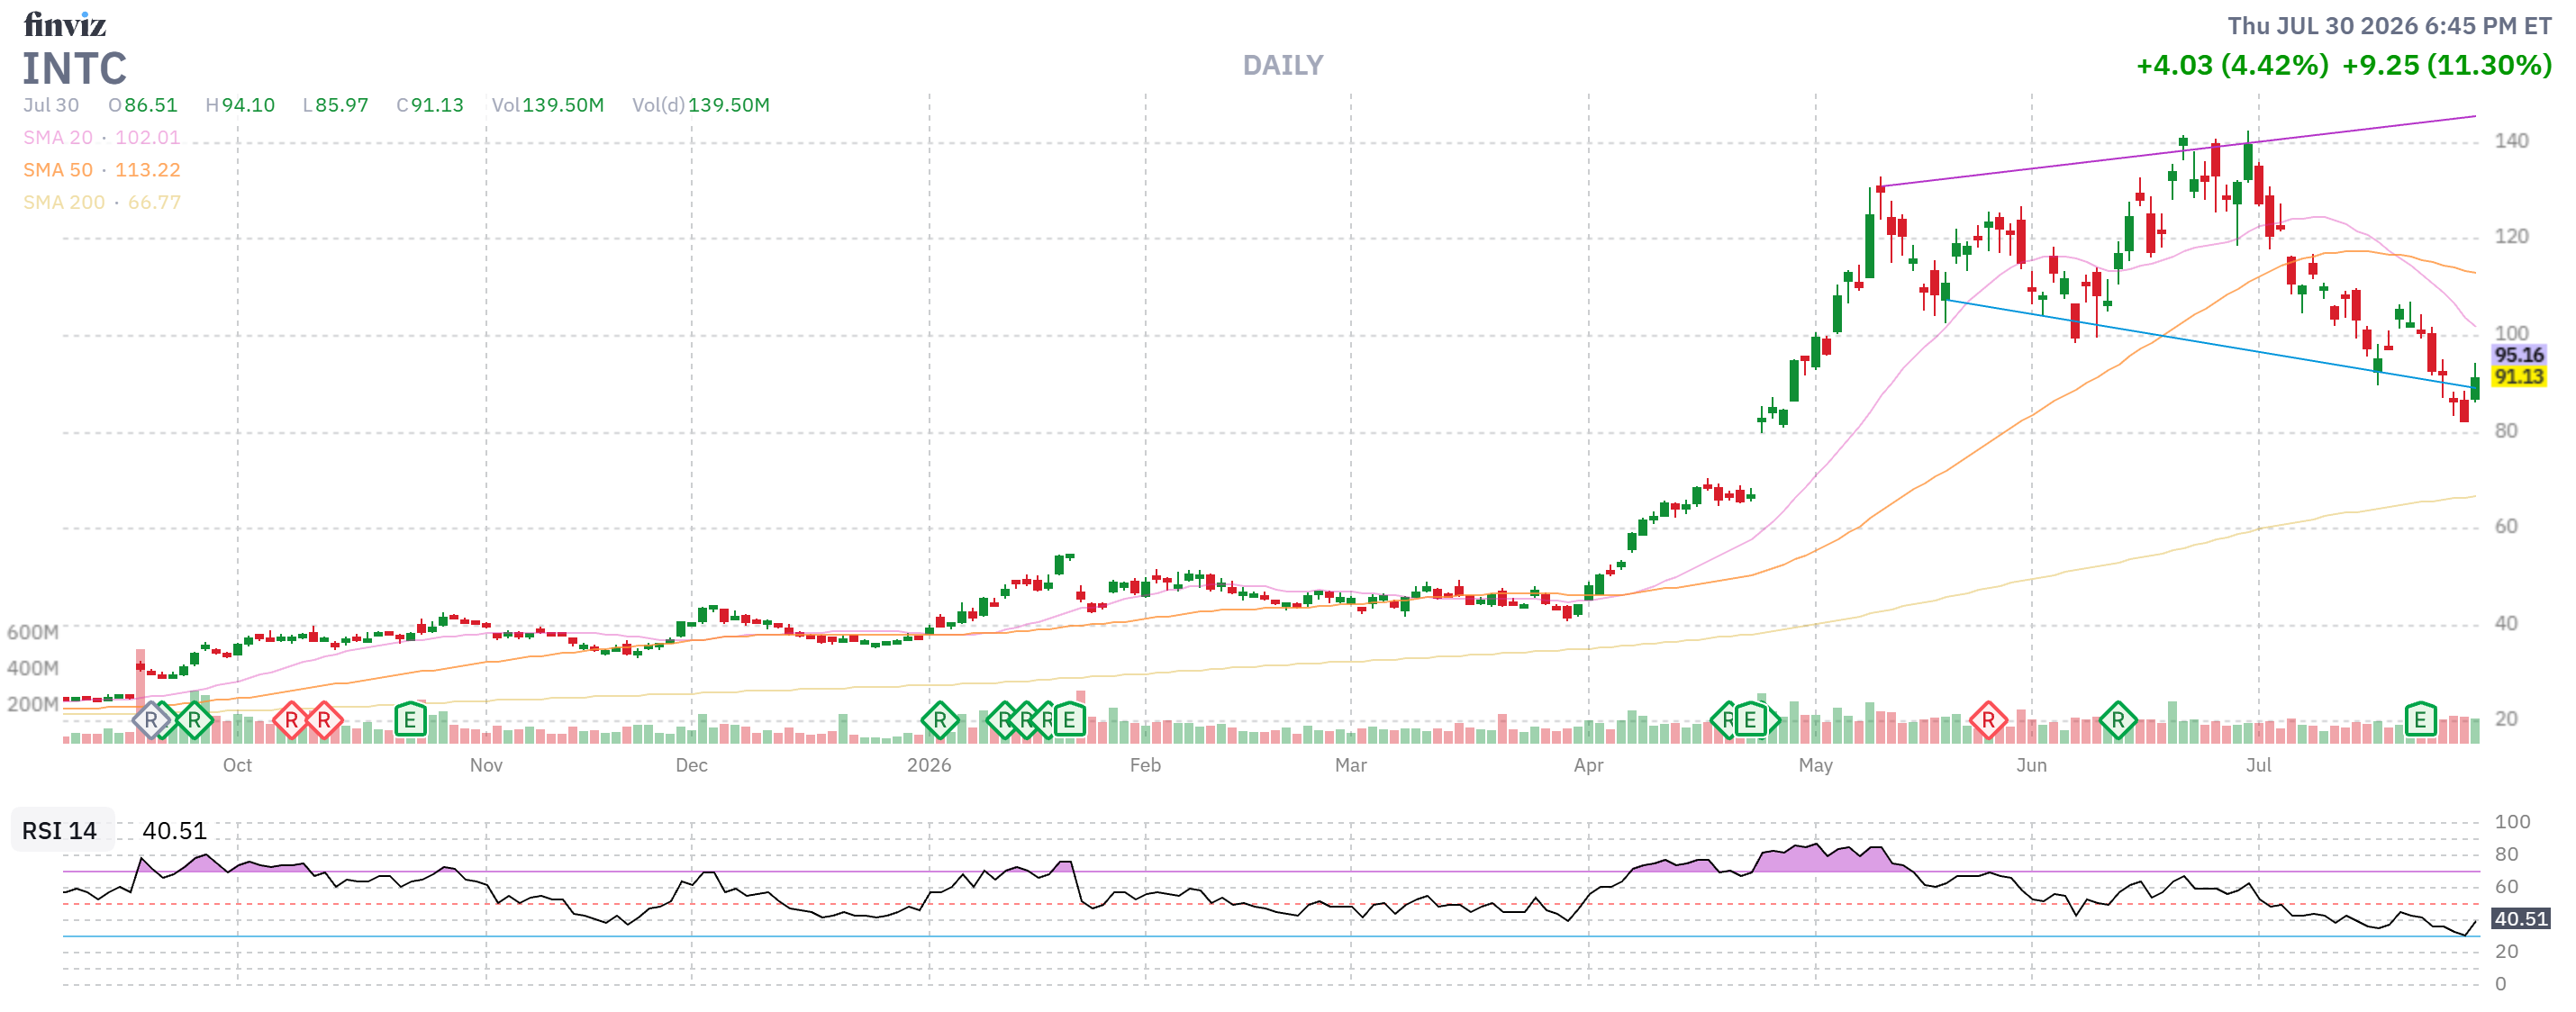Click the Jul 30 date in the quote line
Viewport: 2576px width, 1012px height.
[x=51, y=105]
